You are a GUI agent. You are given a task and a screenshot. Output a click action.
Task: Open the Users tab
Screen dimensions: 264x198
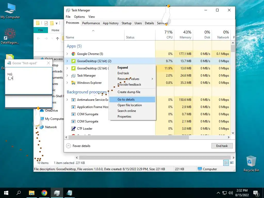(x=138, y=23)
